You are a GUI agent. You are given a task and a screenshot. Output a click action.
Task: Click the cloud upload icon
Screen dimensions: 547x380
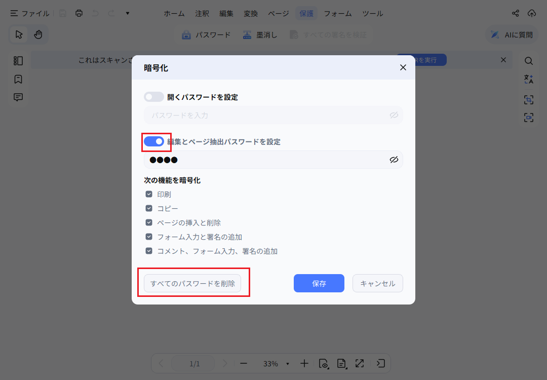pyautogui.click(x=532, y=13)
